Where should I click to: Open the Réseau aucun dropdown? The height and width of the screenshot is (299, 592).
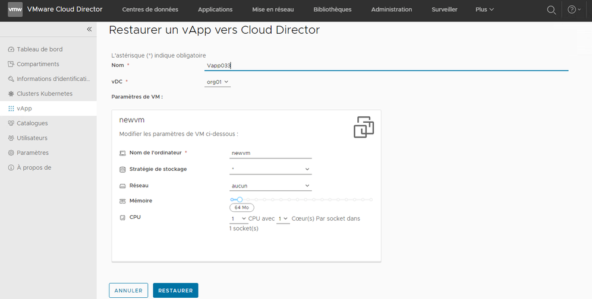(270, 186)
